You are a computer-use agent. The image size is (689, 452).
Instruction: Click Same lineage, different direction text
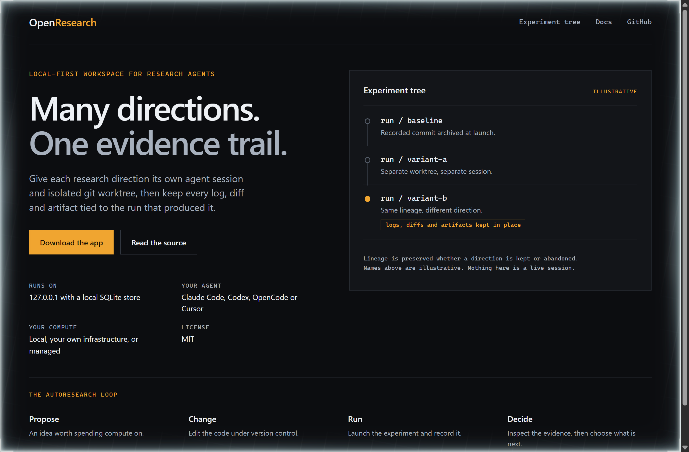click(x=431, y=210)
